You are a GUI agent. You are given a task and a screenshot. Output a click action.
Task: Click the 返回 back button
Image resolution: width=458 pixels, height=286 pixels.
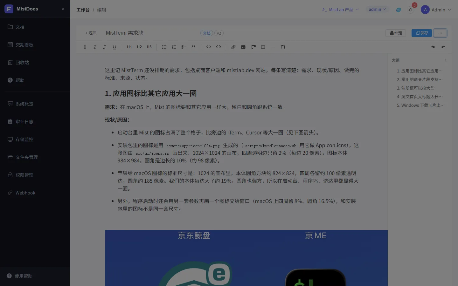[x=91, y=33]
